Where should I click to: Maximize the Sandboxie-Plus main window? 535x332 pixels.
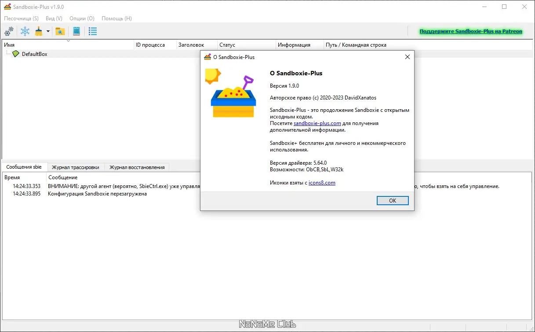click(x=504, y=7)
